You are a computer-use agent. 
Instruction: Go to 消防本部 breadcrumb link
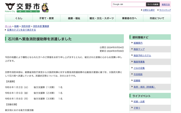26,26
